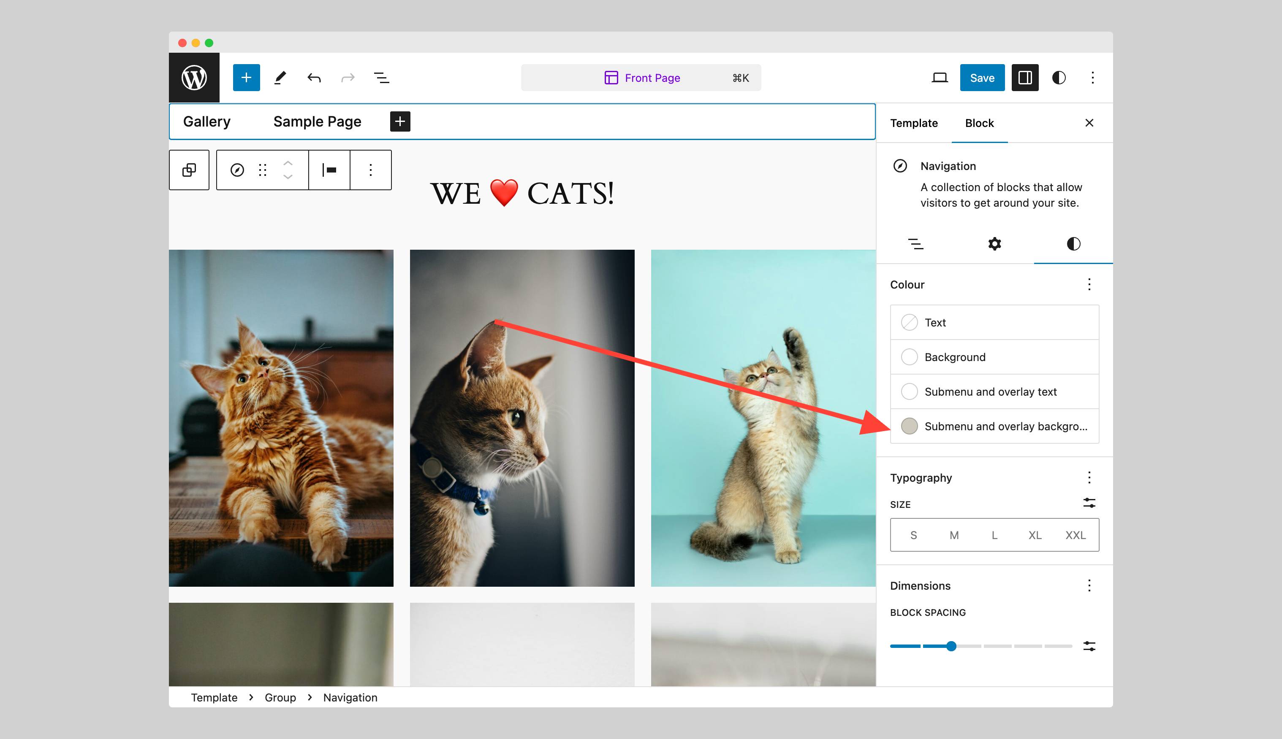This screenshot has height=739, width=1282.
Task: Close the settings sidebar
Action: pos(1089,123)
